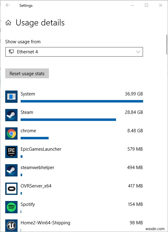
Task: Open the Ethernet 4 usage source dropdown
Action: (74, 52)
